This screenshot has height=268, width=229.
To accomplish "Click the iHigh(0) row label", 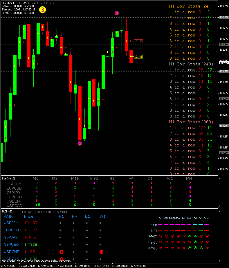I will point(153,242).
